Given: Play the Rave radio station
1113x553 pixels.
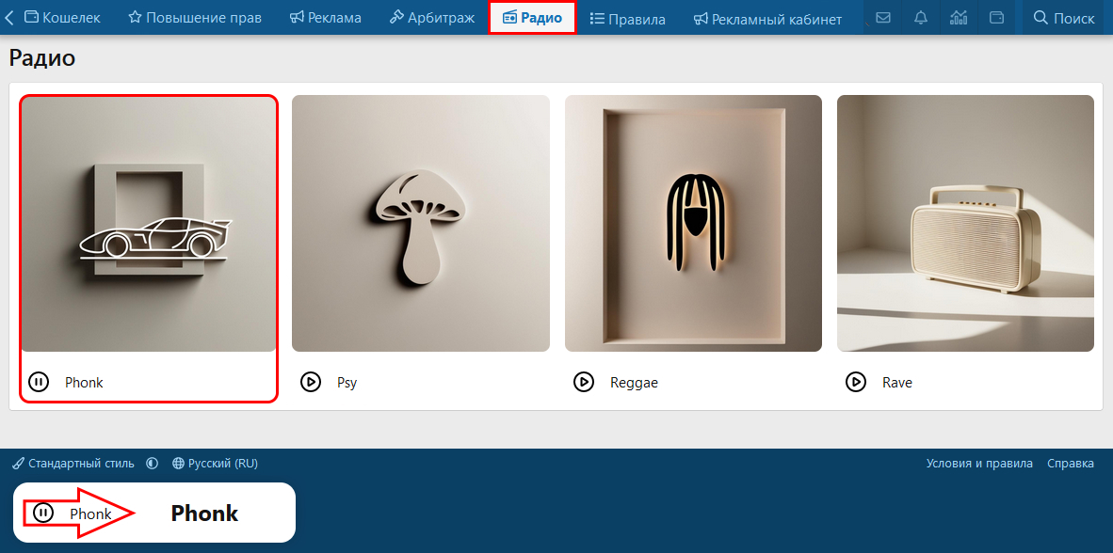Looking at the screenshot, I should pyautogui.click(x=855, y=382).
